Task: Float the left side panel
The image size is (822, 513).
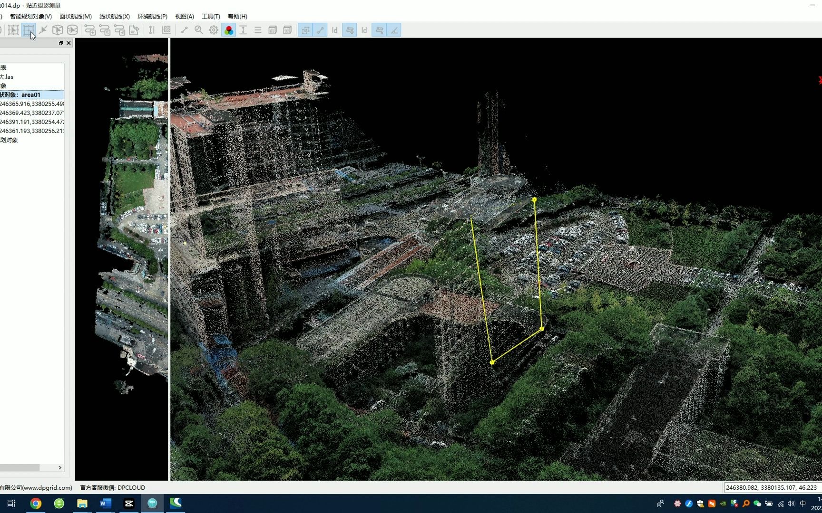Action: pos(61,43)
